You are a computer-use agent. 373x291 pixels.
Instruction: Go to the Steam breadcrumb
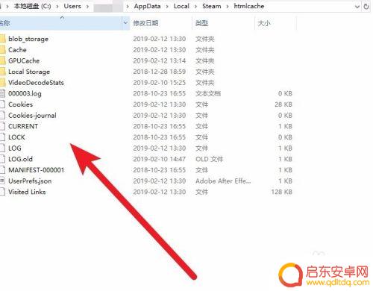pyautogui.click(x=212, y=6)
